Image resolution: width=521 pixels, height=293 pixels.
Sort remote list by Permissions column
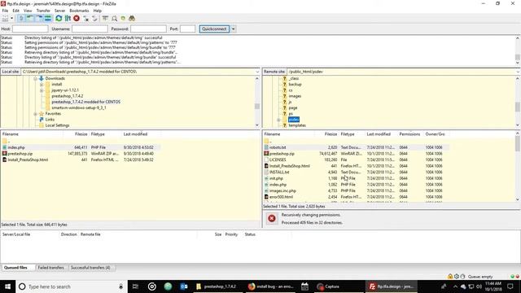pos(409,133)
